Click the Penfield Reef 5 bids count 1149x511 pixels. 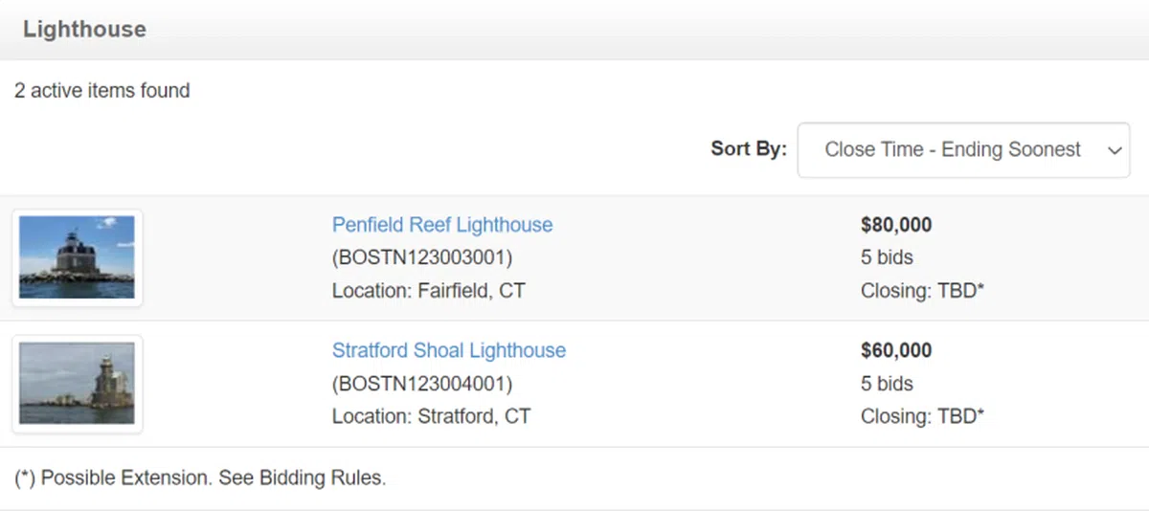click(887, 257)
